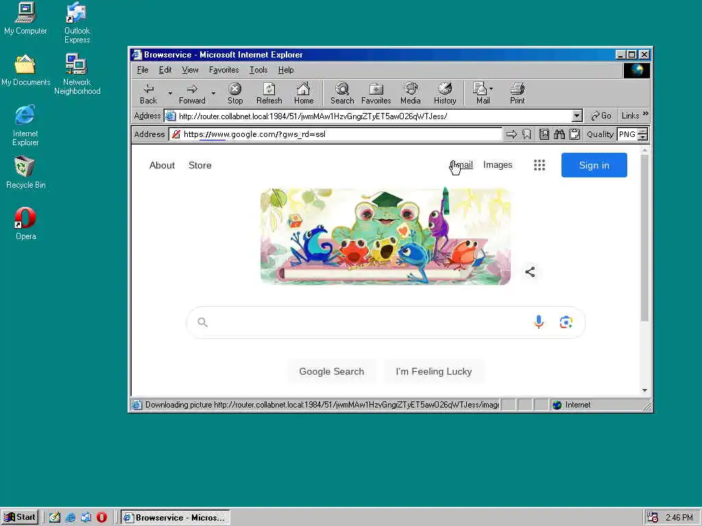Click the clipboard icon in Browservice bar
Screen dimensions: 702x526
point(574,134)
